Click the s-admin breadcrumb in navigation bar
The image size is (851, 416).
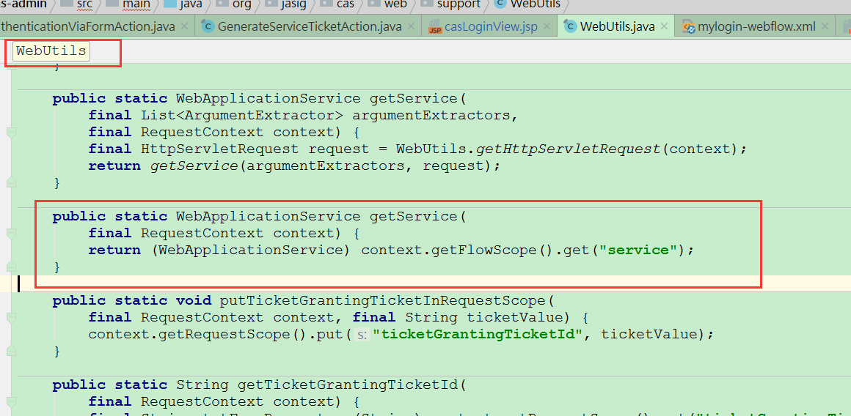[23, 4]
